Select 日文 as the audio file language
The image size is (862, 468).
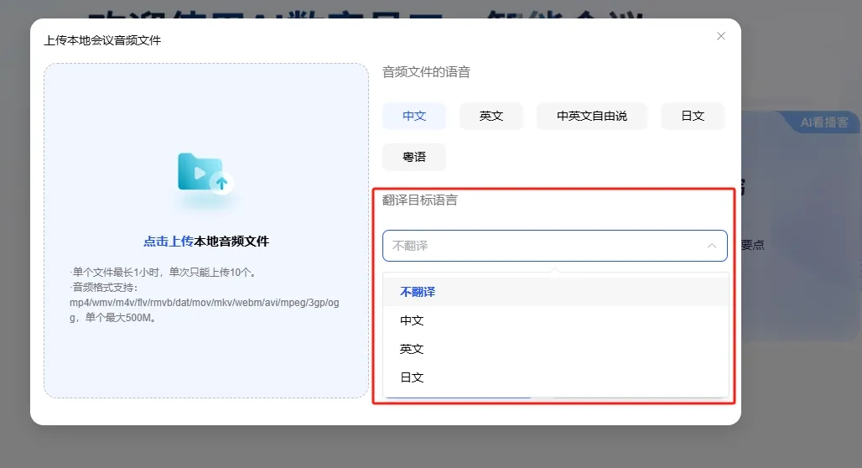[693, 116]
